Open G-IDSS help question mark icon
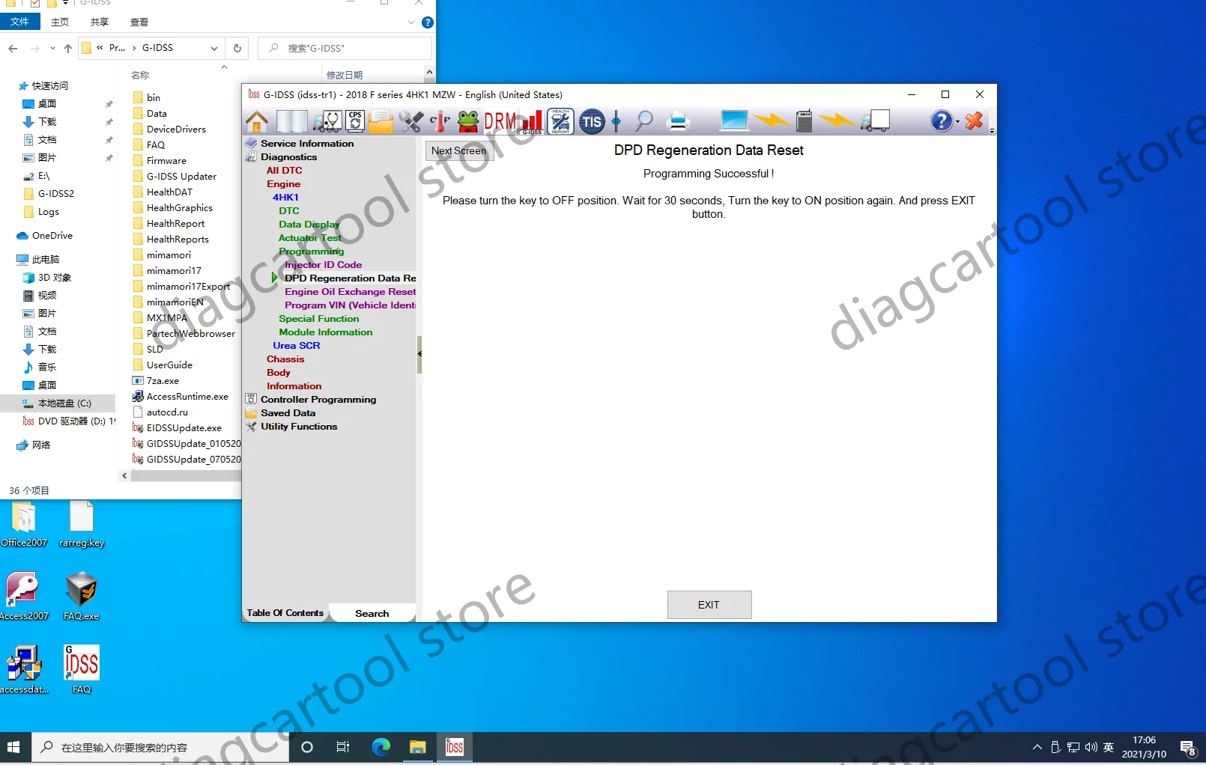The width and height of the screenshot is (1206, 765). point(941,121)
